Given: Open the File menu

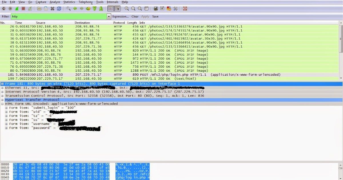Looking at the screenshot, I should 4,2.
